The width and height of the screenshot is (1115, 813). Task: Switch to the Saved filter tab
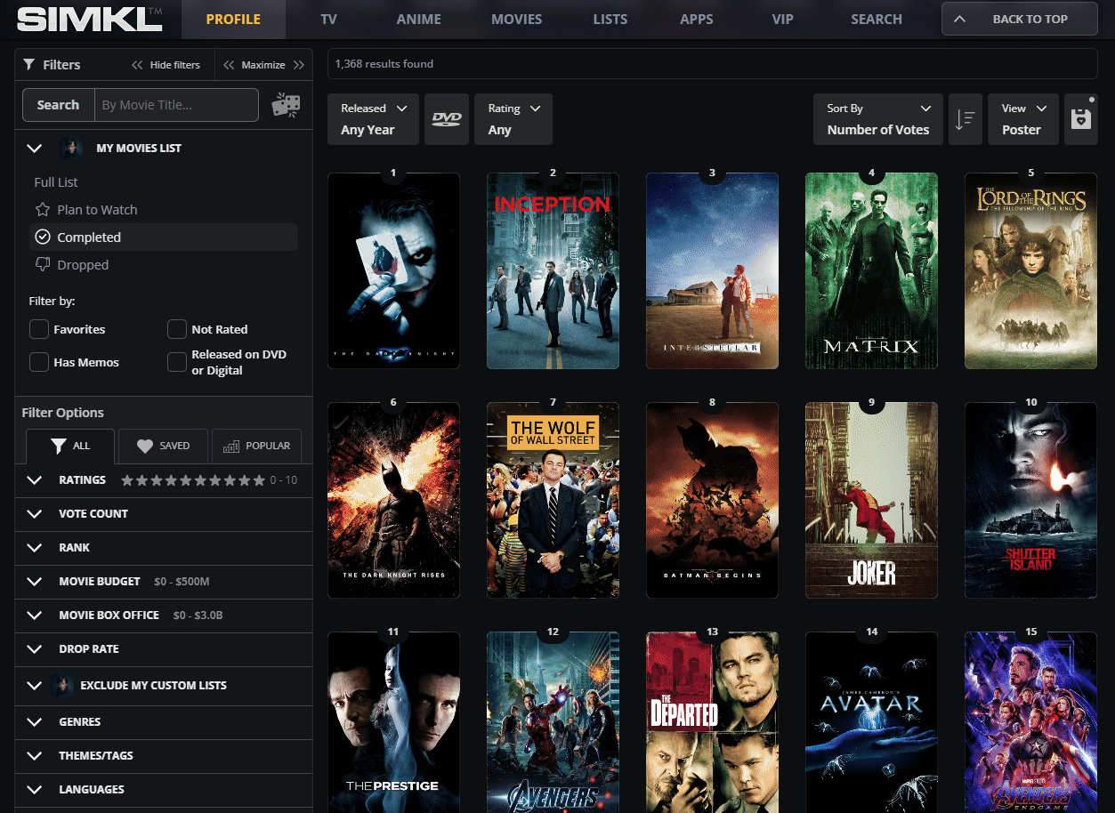pos(163,447)
